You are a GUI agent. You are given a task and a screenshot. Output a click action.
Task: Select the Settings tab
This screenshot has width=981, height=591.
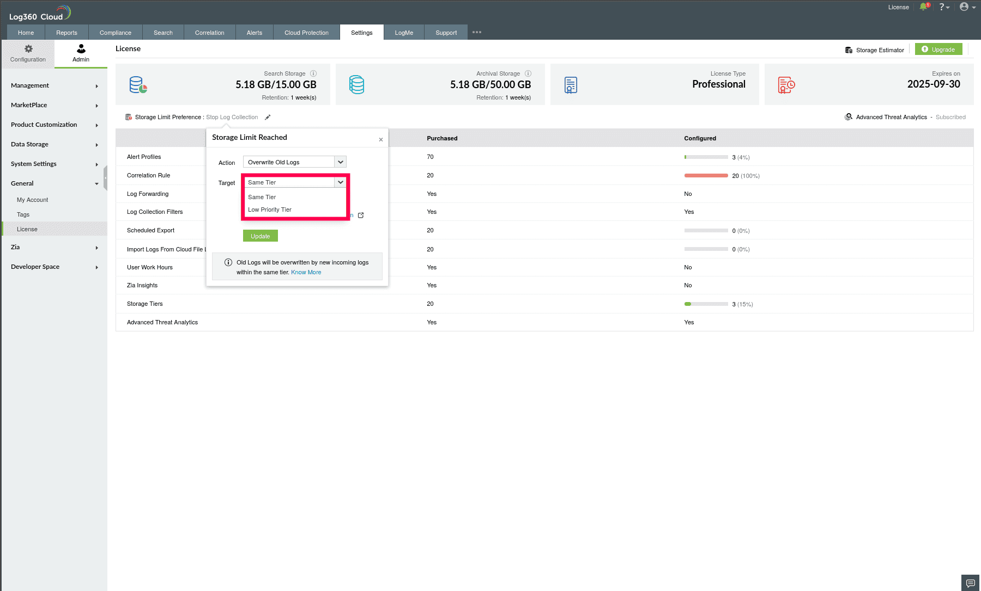click(x=362, y=33)
